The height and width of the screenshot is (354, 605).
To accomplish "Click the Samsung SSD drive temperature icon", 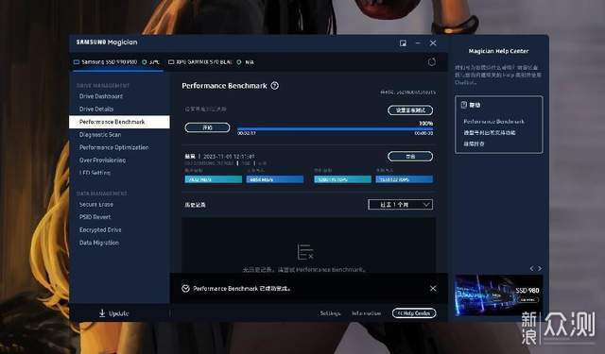I will click(x=145, y=61).
